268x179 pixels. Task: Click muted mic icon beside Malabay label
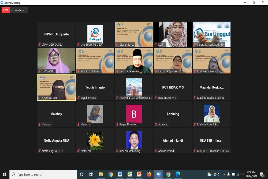pyautogui.click(x=39, y=125)
